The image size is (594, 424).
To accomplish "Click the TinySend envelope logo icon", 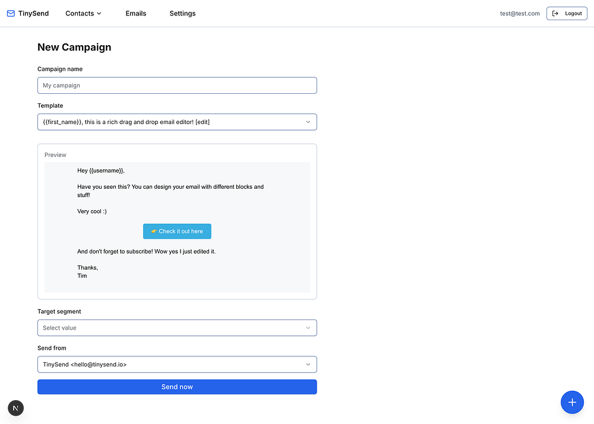I will tap(11, 14).
